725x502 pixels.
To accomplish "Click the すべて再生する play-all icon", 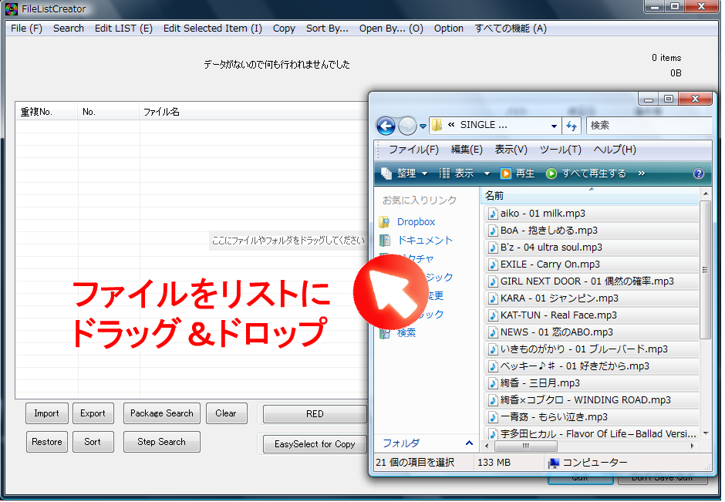I will pyautogui.click(x=552, y=174).
